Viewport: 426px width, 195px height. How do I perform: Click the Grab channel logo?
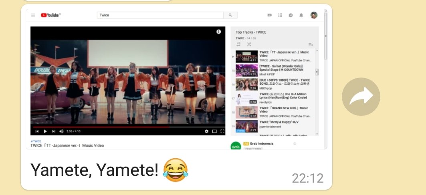[x=236, y=146]
